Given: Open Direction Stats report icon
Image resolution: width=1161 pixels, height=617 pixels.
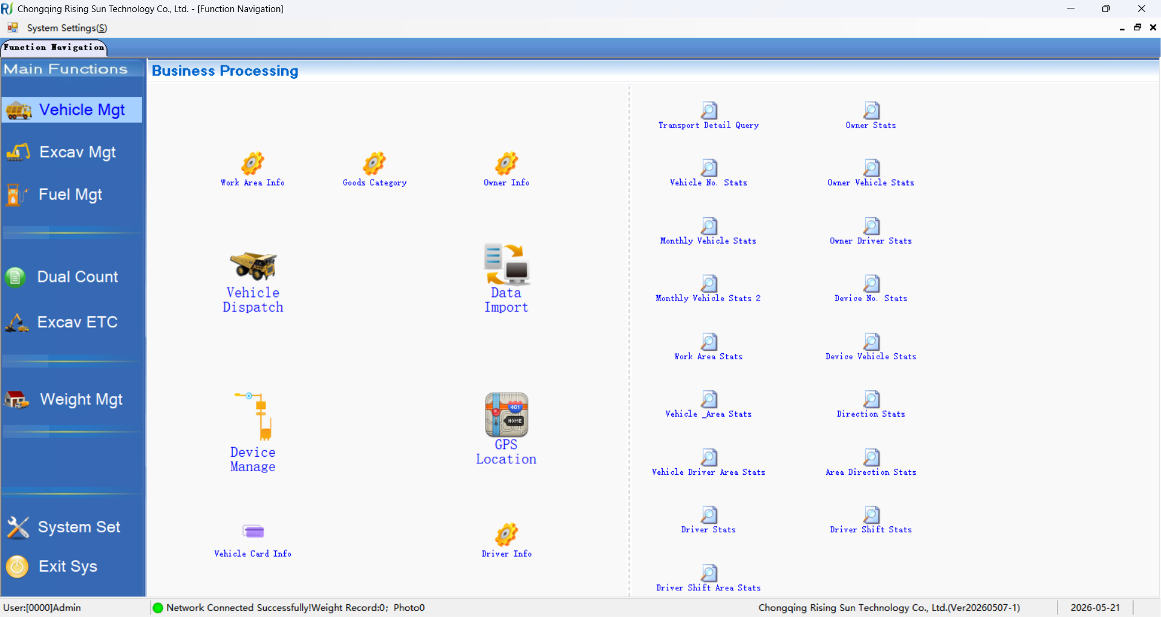Looking at the screenshot, I should [x=871, y=399].
